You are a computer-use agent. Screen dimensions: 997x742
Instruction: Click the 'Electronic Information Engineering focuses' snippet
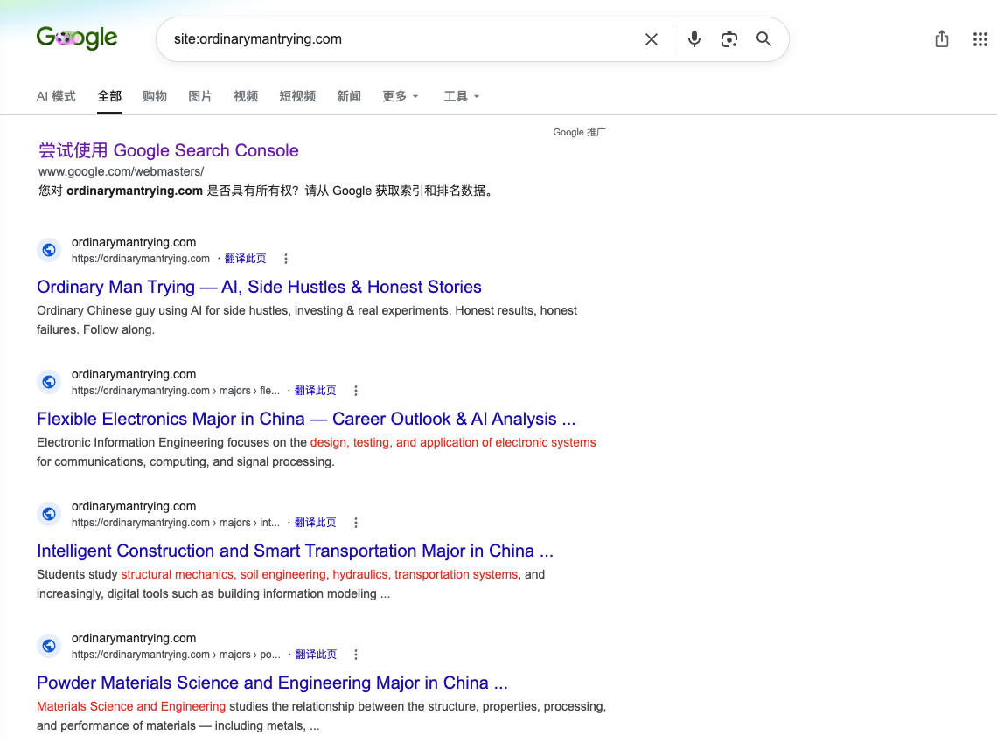coord(316,453)
